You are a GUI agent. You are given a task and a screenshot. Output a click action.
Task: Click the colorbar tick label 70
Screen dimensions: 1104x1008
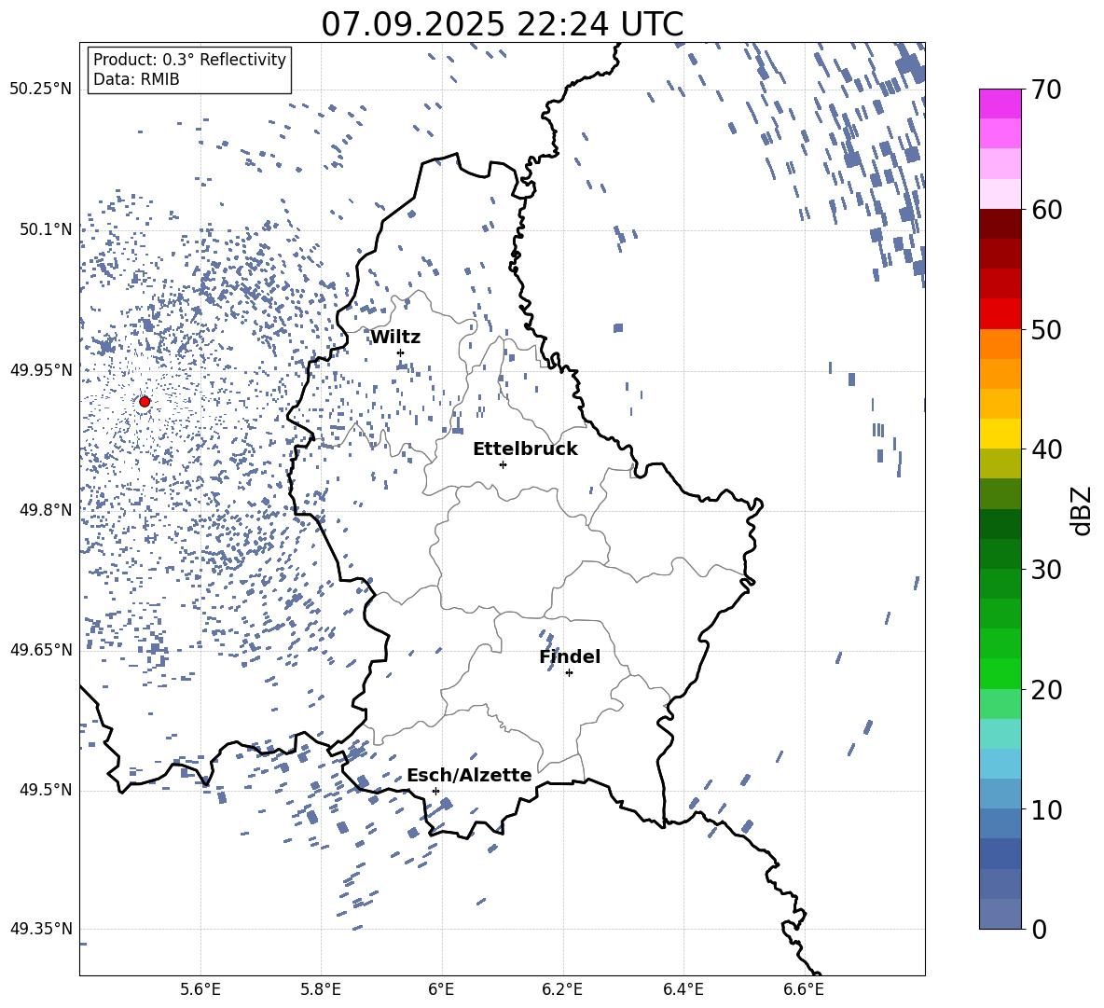pos(1047,90)
